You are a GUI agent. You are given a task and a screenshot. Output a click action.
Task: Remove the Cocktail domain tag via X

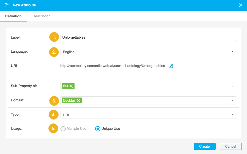78,101
